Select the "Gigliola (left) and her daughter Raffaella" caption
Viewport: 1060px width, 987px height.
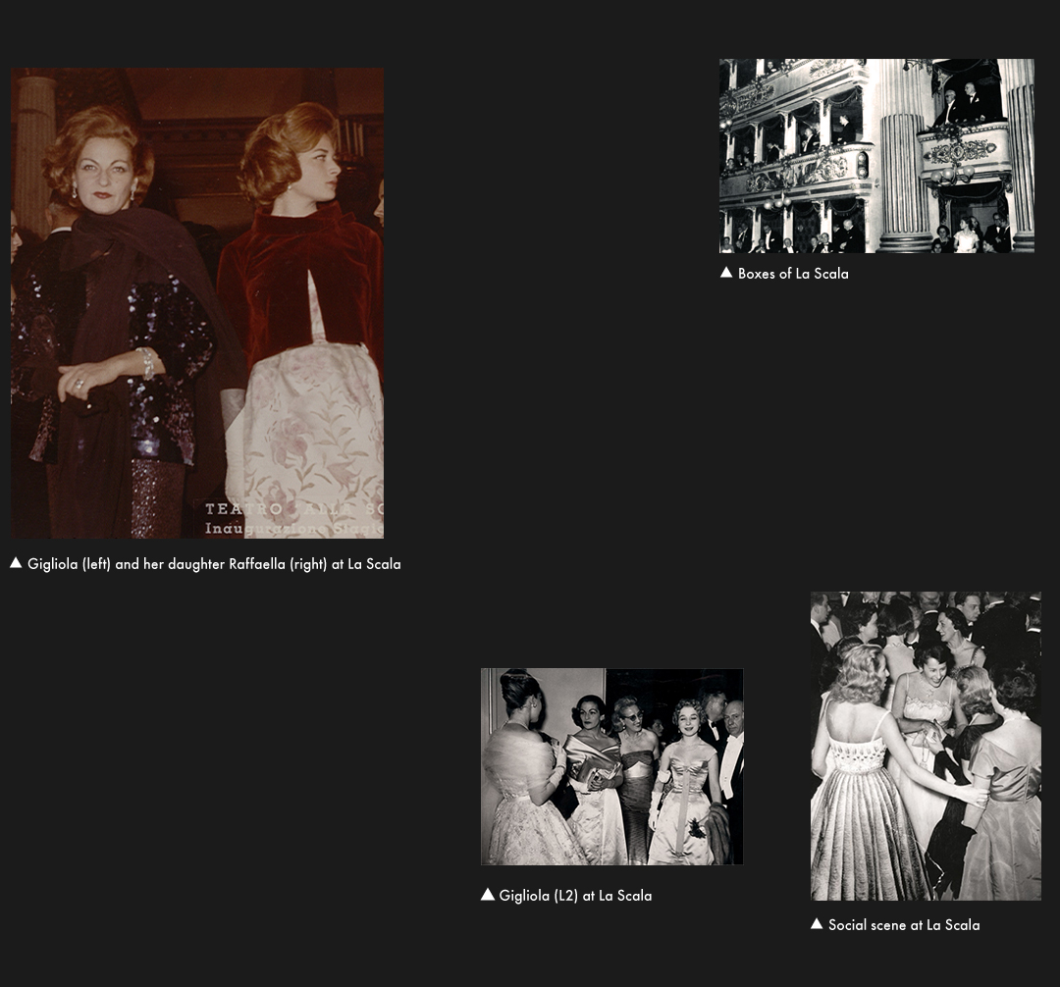tap(214, 564)
